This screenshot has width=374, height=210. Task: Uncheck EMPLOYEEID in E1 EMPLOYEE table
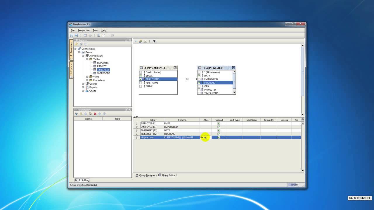141,79
